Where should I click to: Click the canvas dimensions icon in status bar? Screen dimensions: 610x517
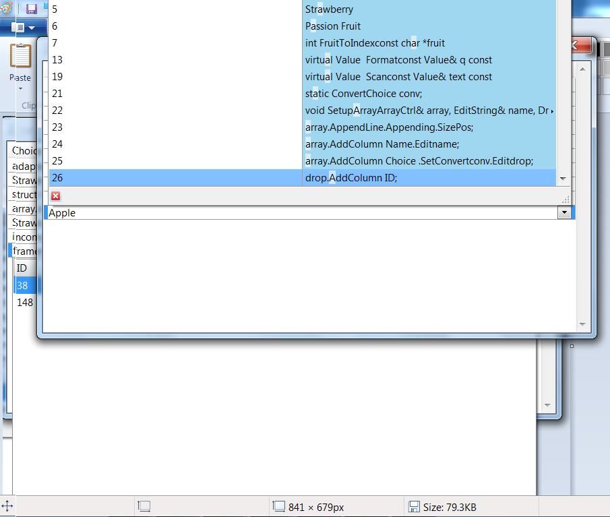pyautogui.click(x=278, y=507)
